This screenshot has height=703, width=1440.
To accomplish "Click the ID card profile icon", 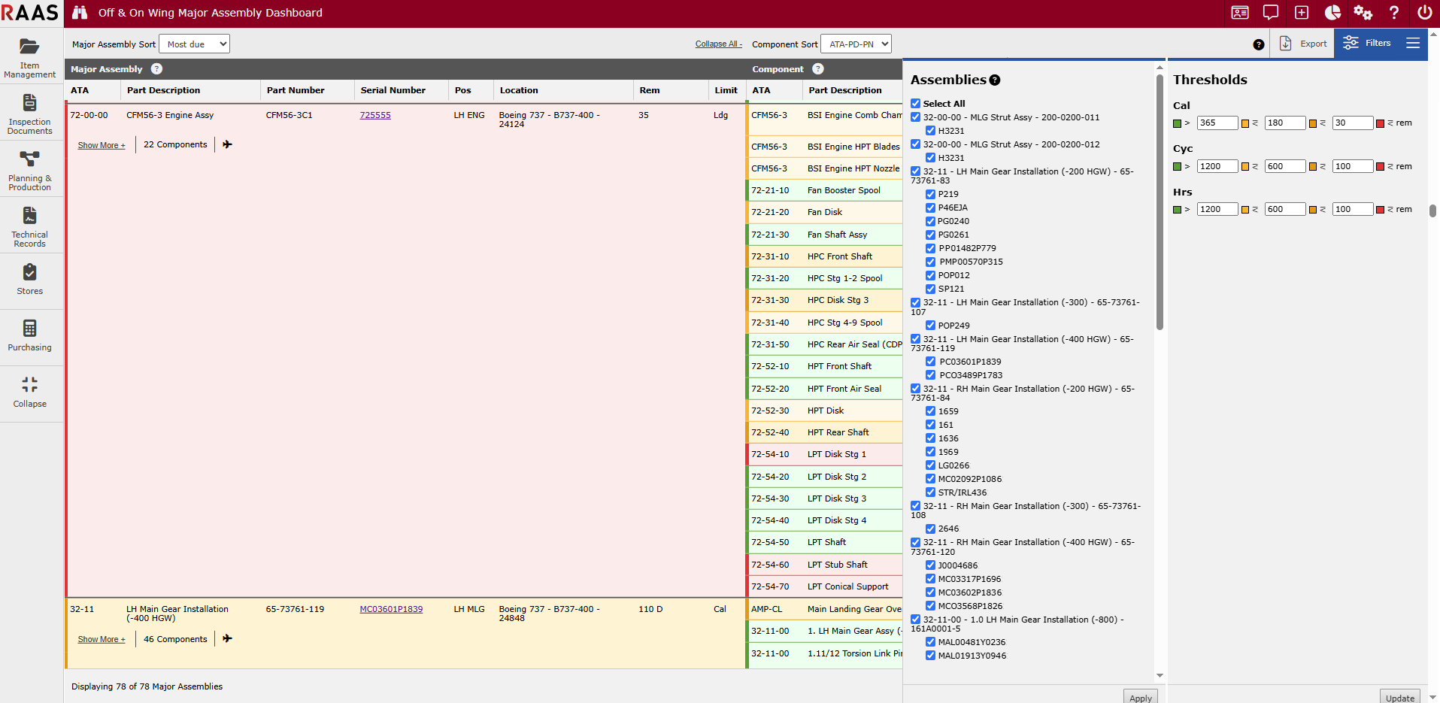I will click(x=1240, y=13).
